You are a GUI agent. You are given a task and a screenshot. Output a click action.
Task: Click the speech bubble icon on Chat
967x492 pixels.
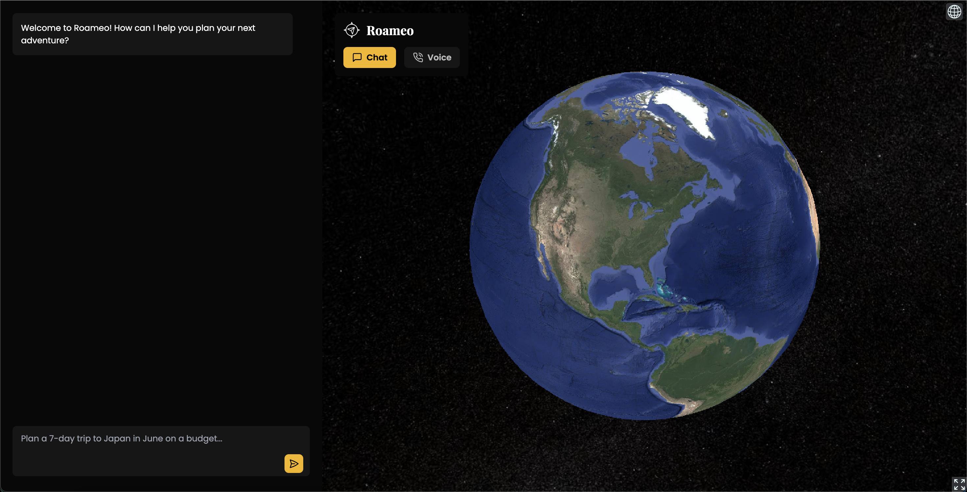(357, 57)
